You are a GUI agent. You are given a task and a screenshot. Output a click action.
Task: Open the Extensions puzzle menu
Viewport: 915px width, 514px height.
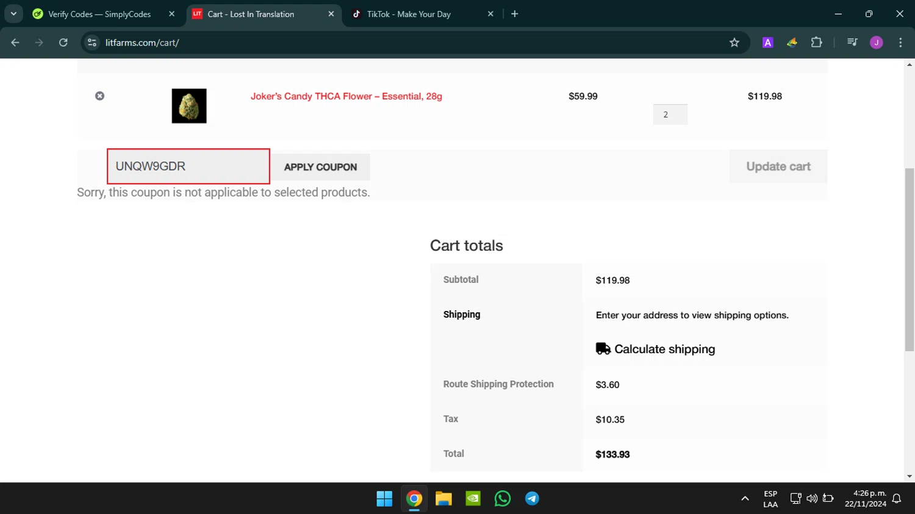coord(817,43)
